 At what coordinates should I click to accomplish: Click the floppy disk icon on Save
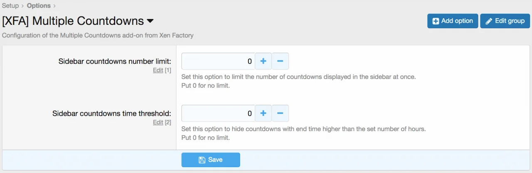pos(202,160)
